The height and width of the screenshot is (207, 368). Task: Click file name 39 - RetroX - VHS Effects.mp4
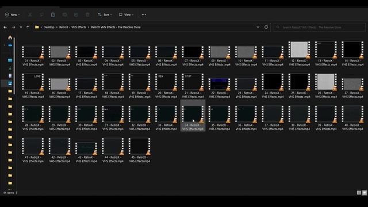326,127
